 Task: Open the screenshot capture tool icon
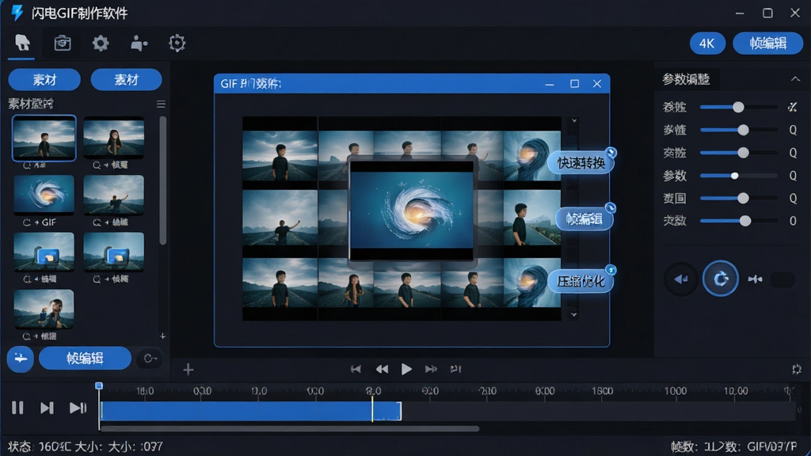(x=63, y=43)
